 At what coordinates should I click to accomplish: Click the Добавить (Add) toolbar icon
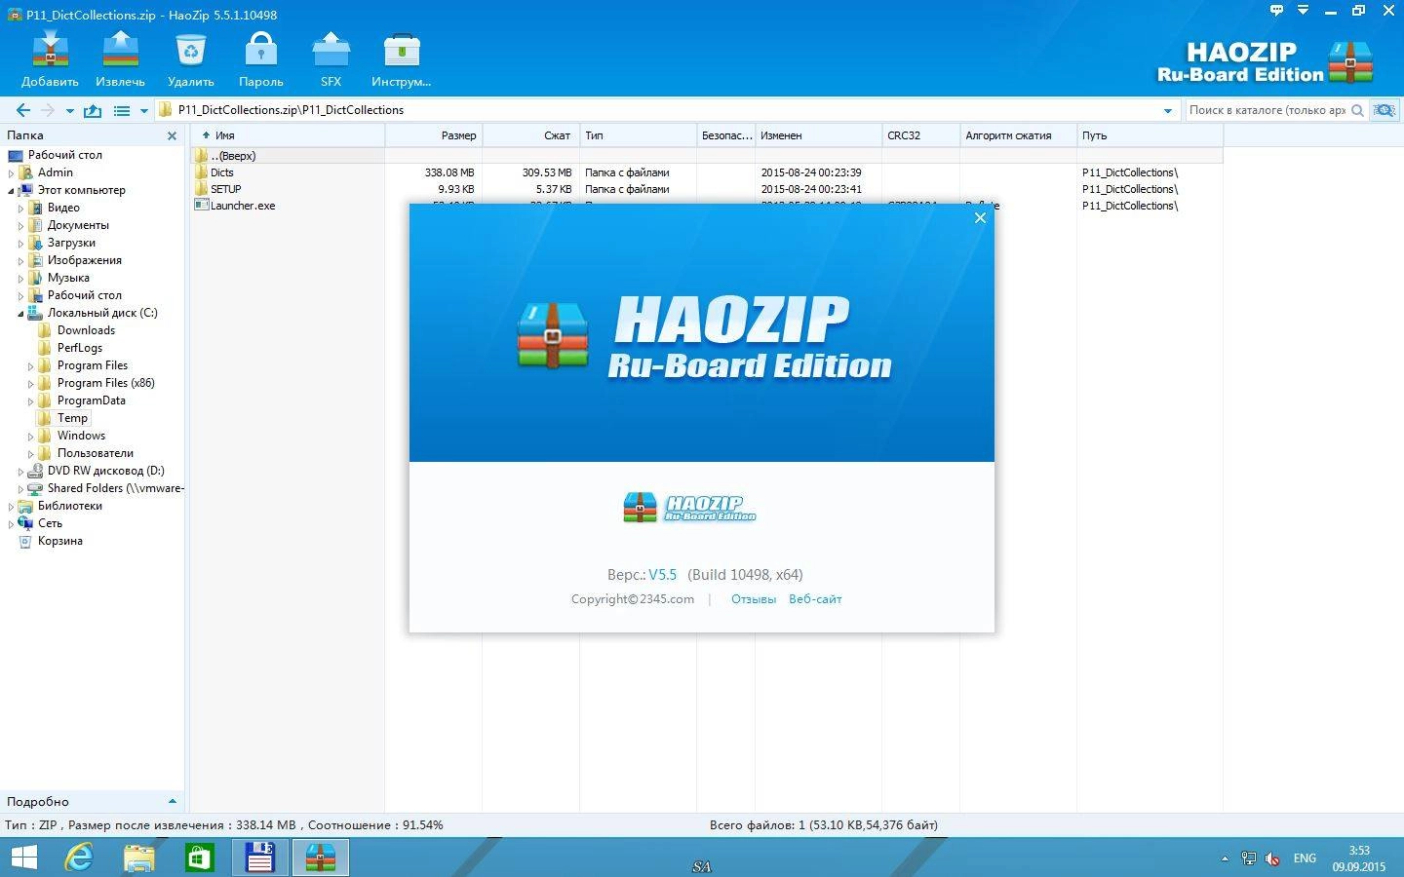pos(50,58)
